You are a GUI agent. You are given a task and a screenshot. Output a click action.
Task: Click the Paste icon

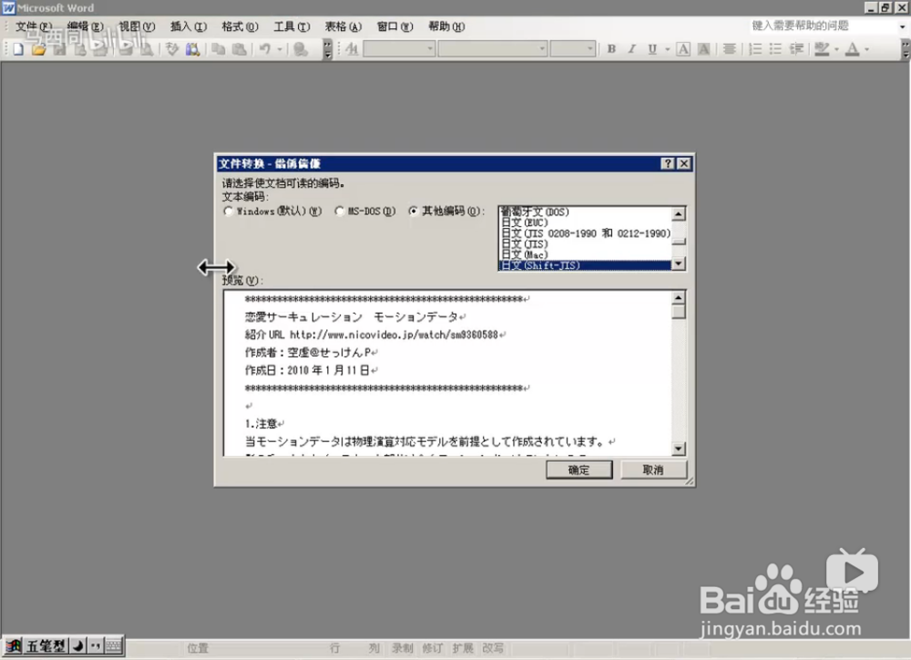[237, 48]
